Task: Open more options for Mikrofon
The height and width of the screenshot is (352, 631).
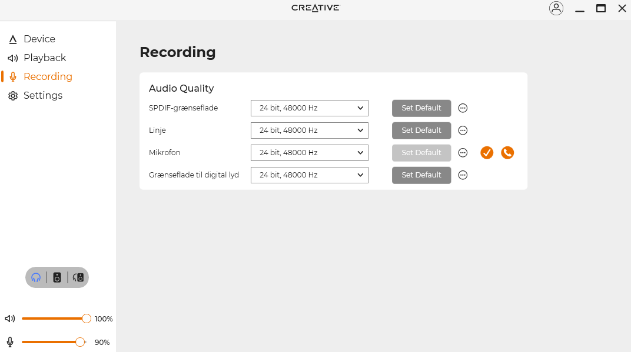Action: click(x=463, y=153)
